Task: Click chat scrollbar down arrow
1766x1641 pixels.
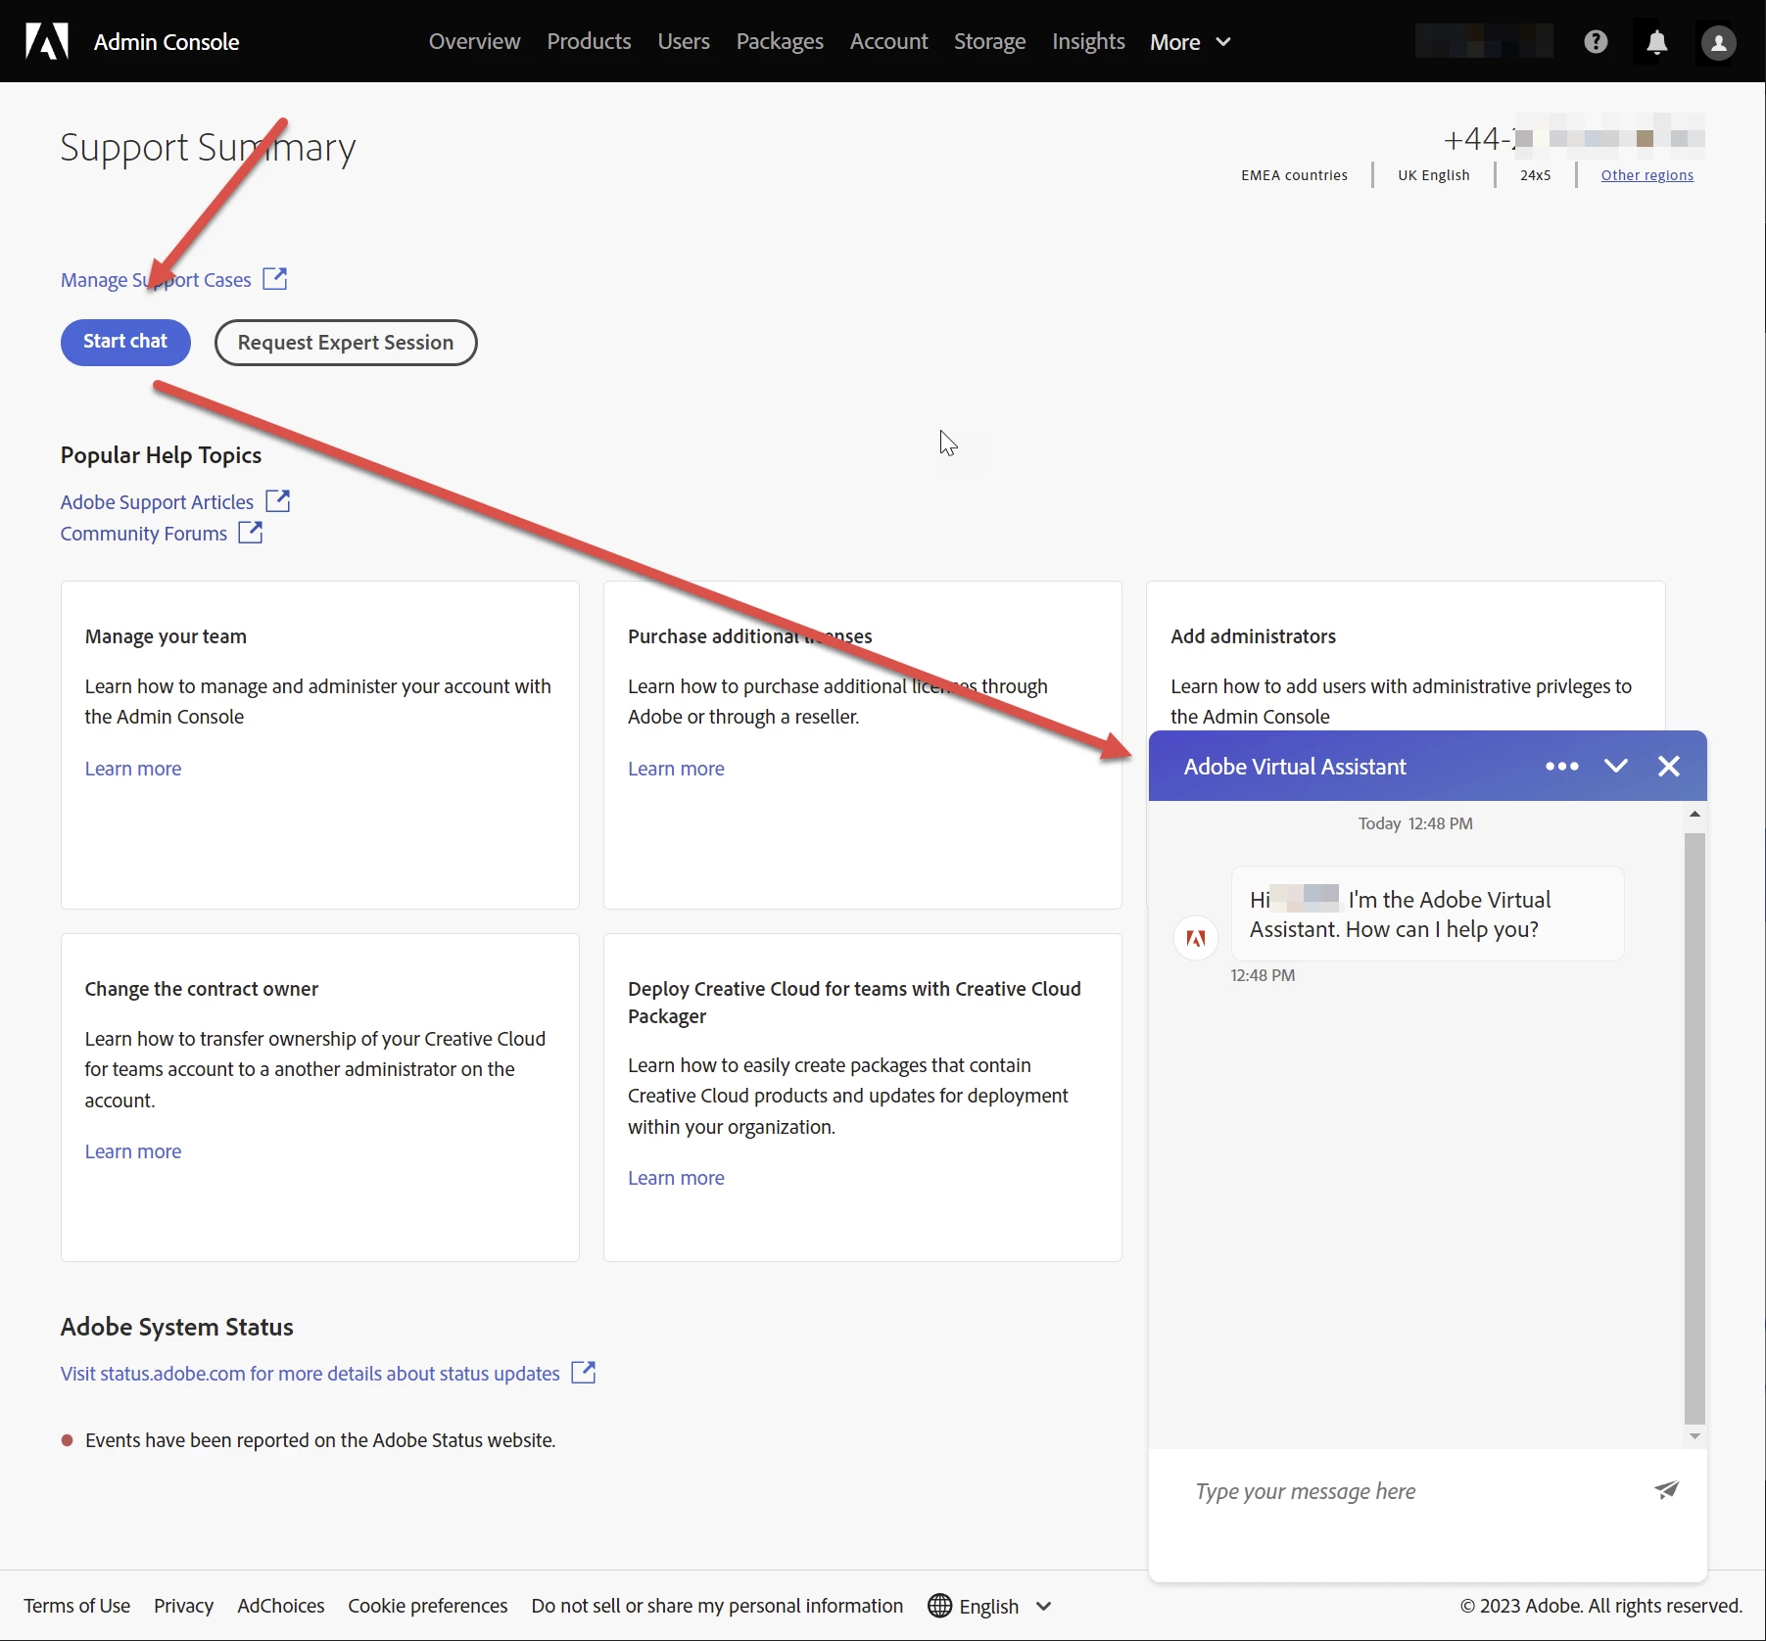Action: point(1694,1436)
